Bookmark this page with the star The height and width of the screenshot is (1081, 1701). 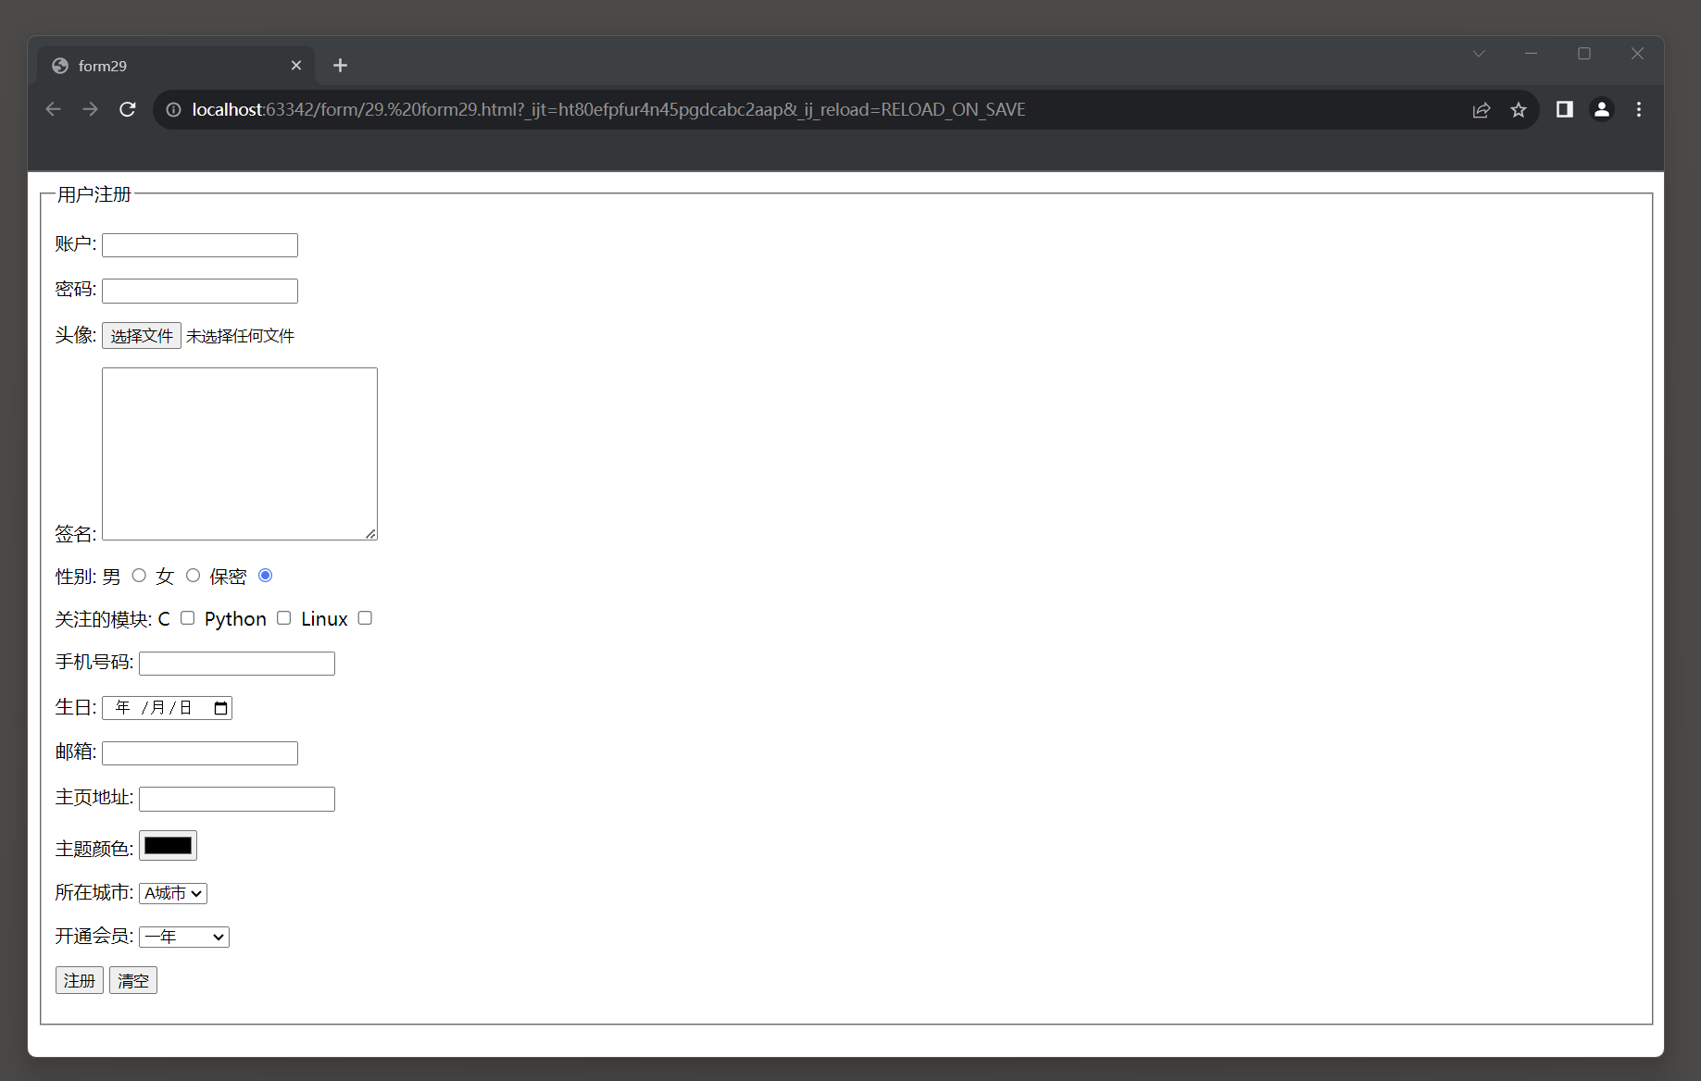[1519, 109]
